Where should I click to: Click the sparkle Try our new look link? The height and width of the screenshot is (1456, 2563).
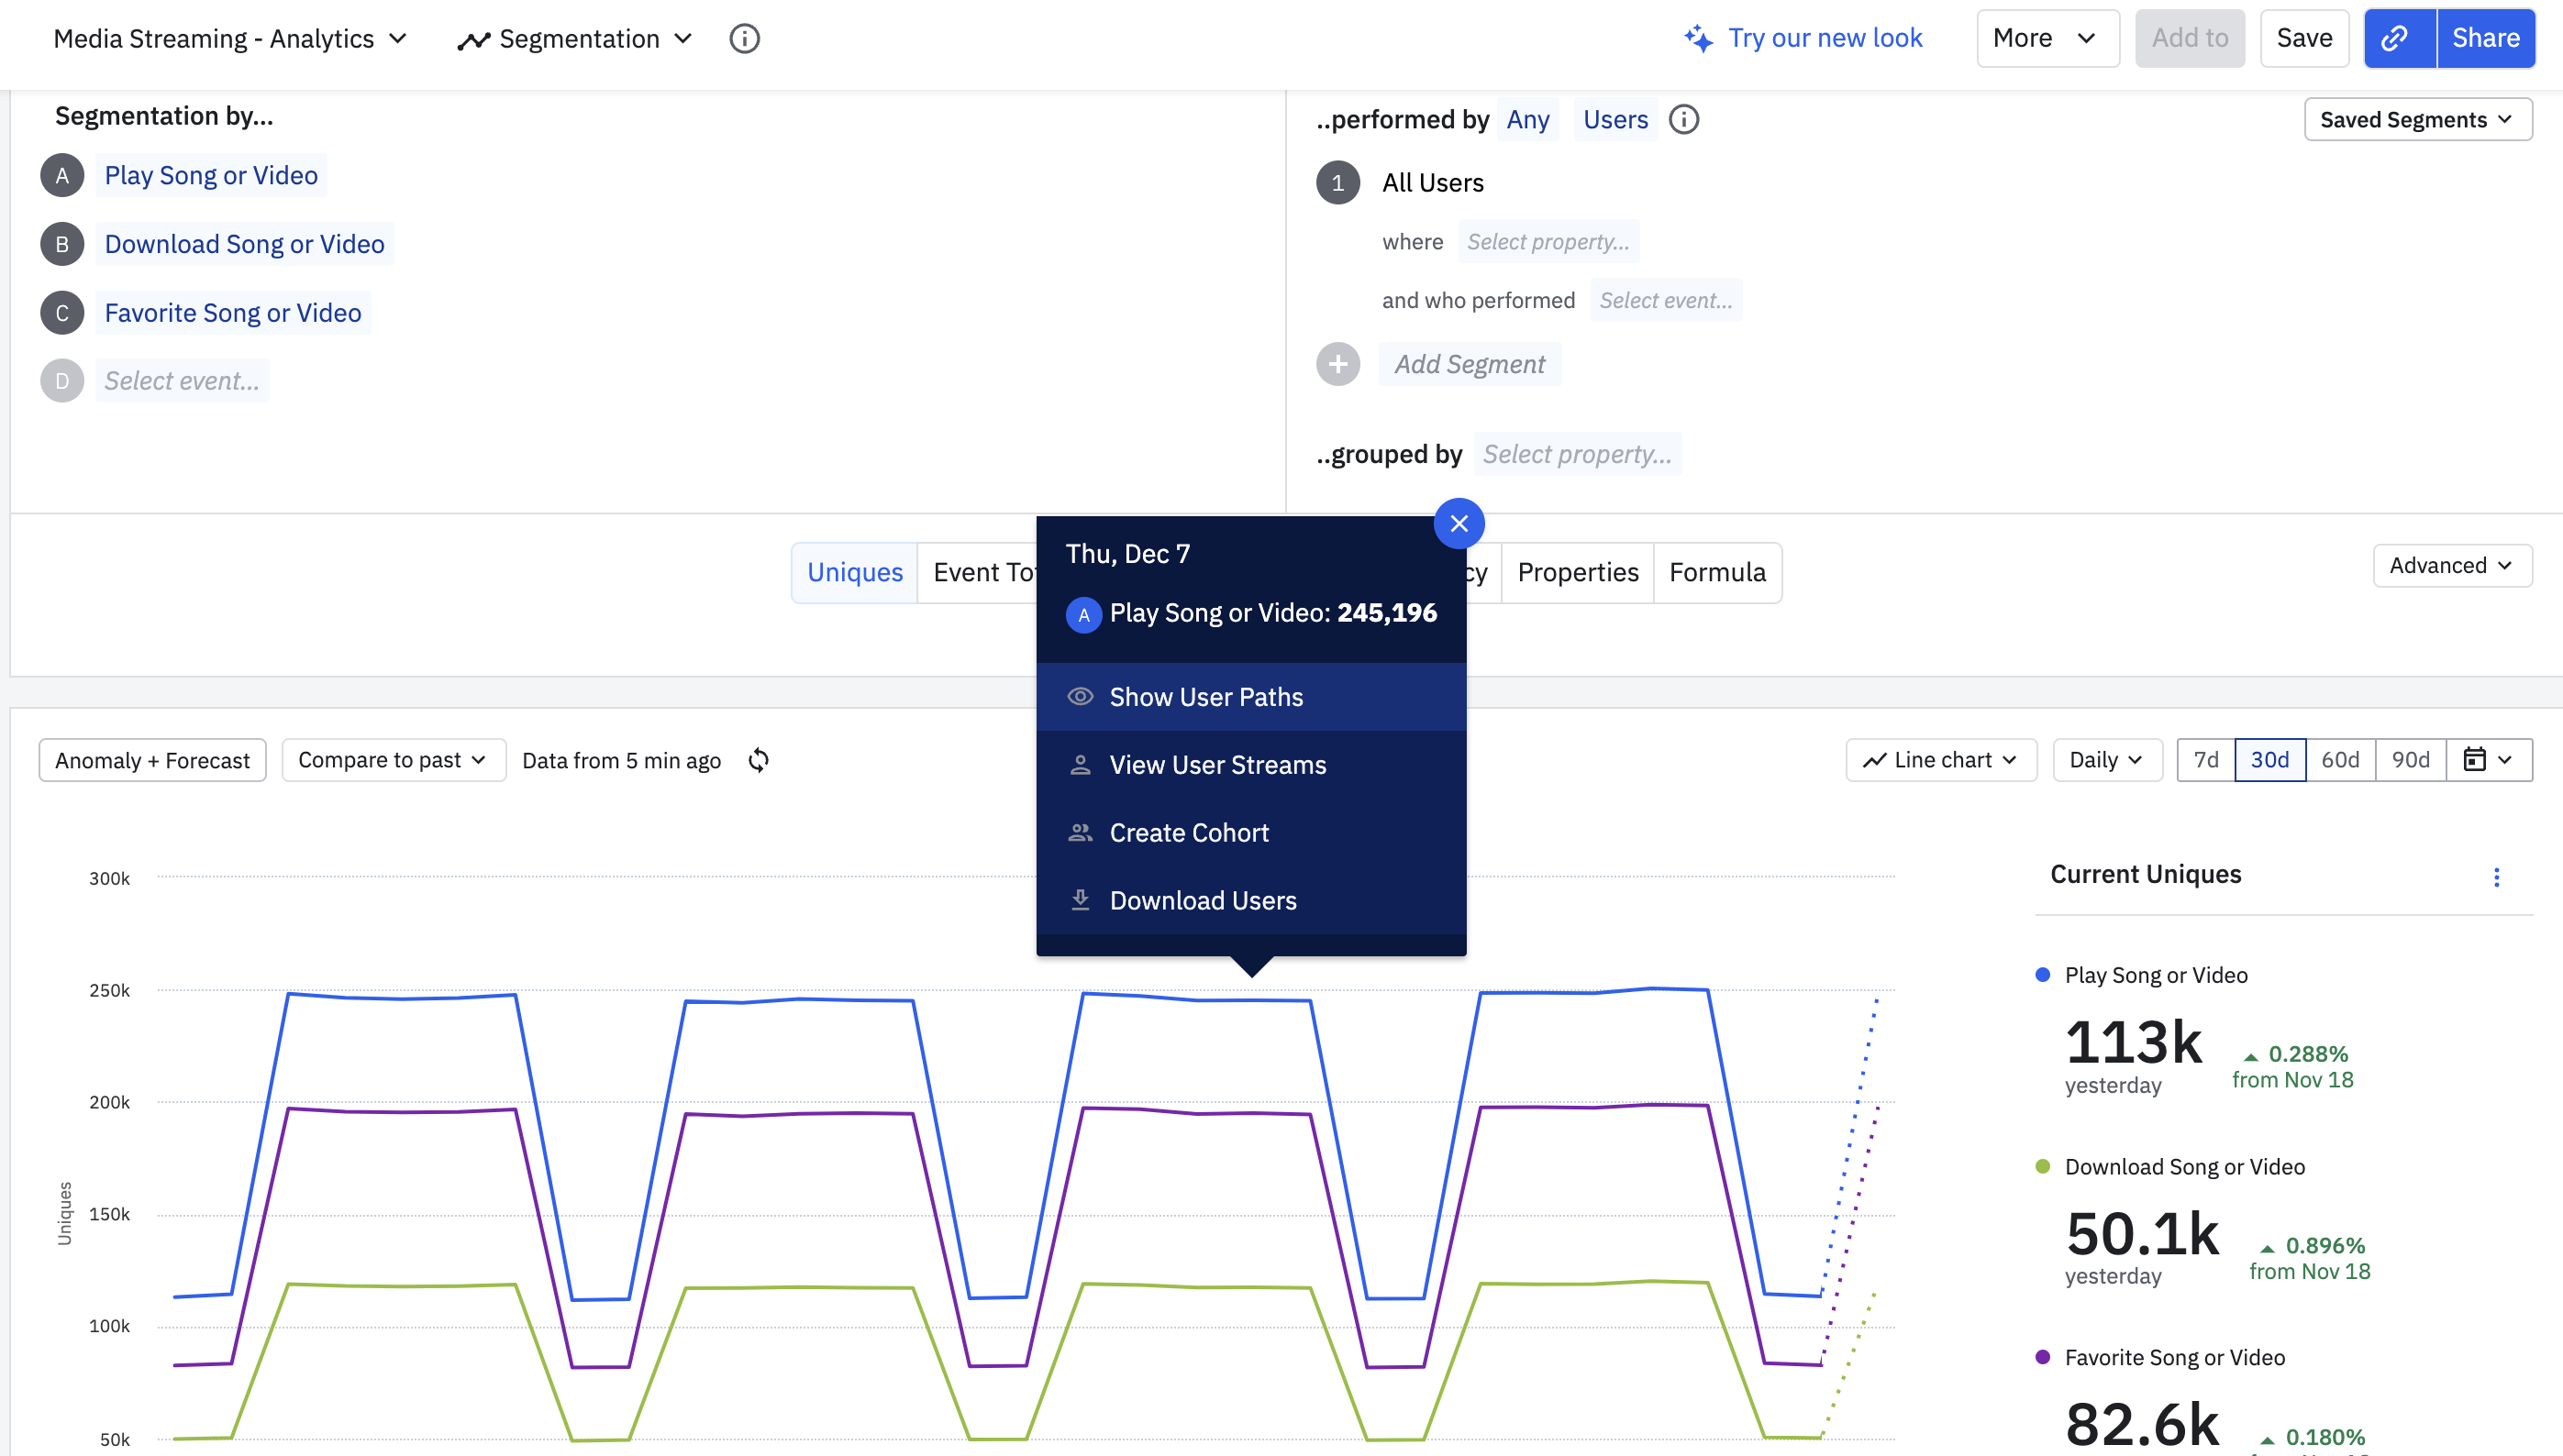click(x=1803, y=38)
